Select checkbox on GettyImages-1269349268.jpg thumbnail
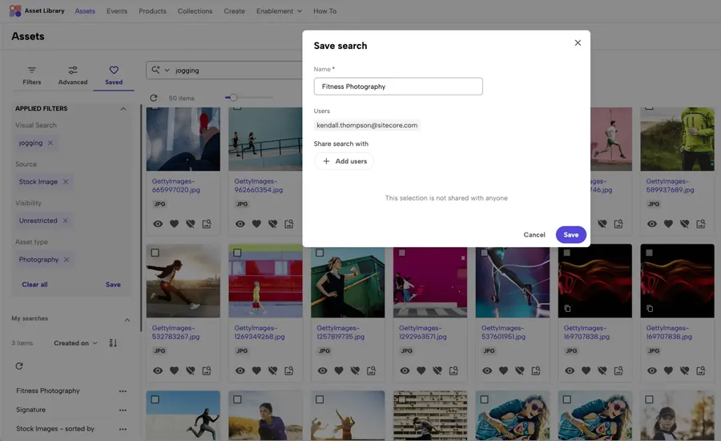 click(x=237, y=253)
